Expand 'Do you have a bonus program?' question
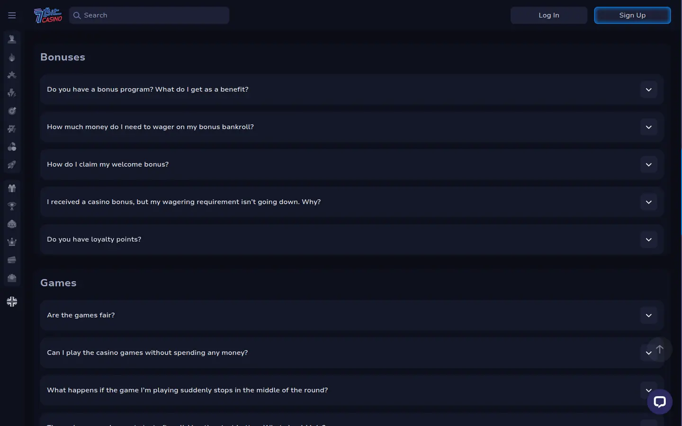Image resolution: width=682 pixels, height=426 pixels. click(x=352, y=89)
